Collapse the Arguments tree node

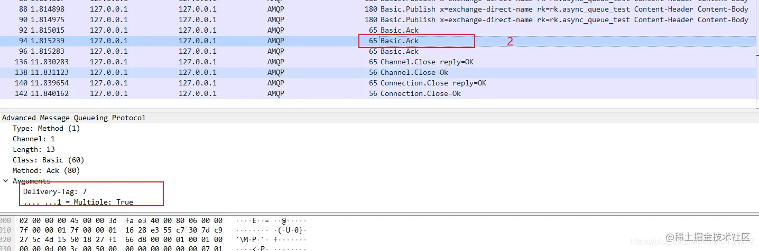coord(6,181)
